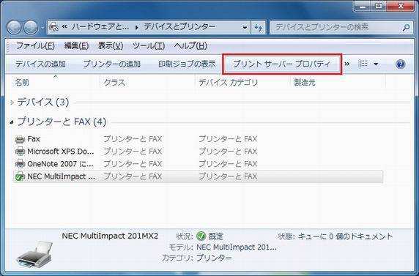The image size is (419, 276).
Task: Select the Fax name text
Action: [34, 139]
